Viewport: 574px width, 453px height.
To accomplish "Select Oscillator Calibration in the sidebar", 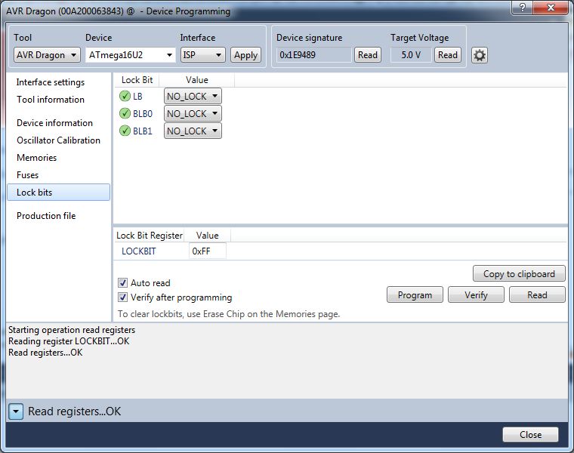I will 58,140.
